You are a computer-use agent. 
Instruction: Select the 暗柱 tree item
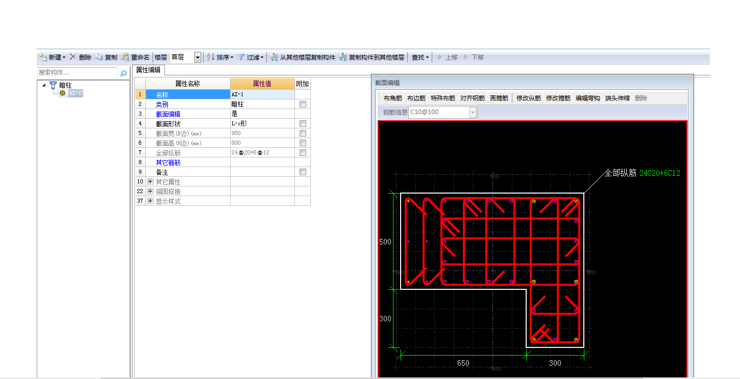(x=65, y=86)
